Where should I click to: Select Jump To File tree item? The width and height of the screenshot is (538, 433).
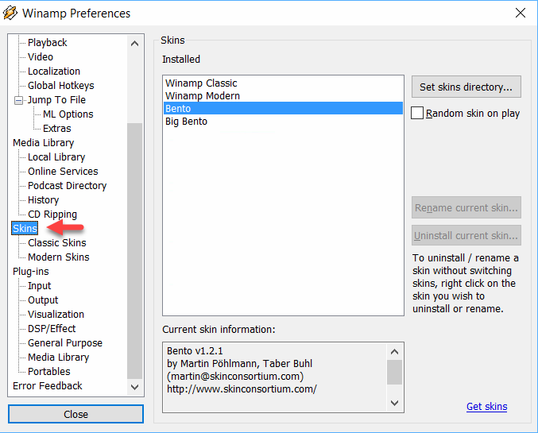(x=56, y=100)
